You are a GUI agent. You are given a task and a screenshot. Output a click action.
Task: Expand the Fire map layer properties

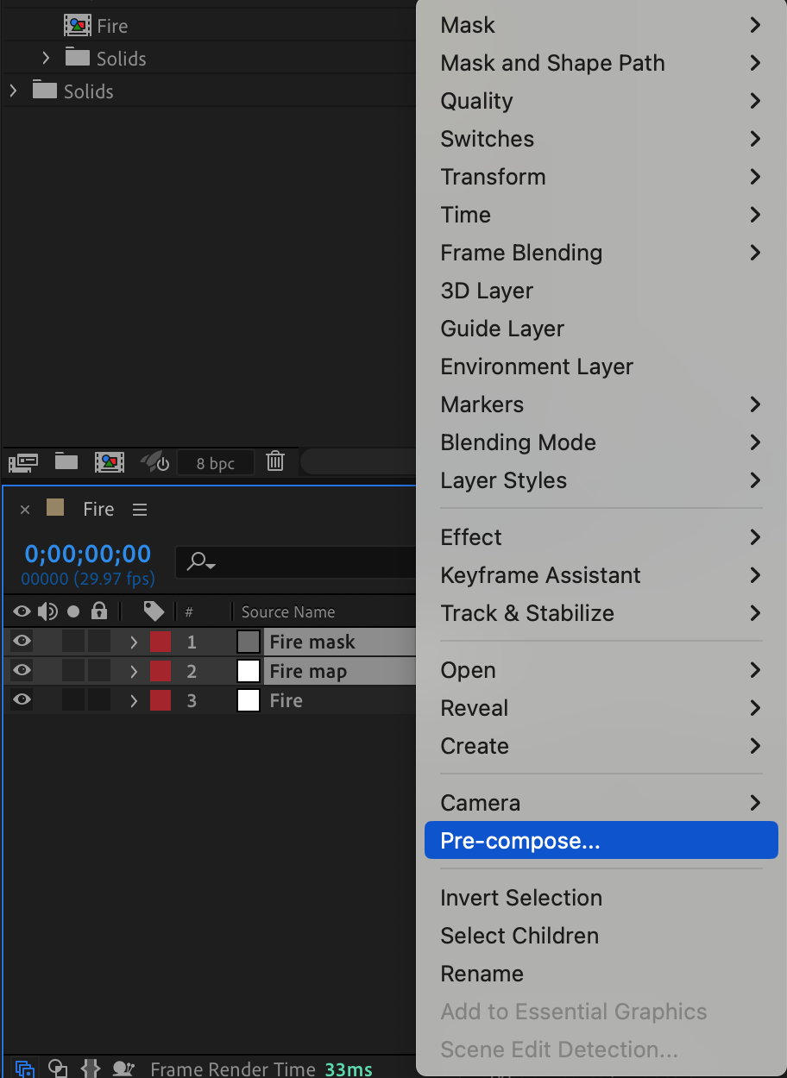134,671
